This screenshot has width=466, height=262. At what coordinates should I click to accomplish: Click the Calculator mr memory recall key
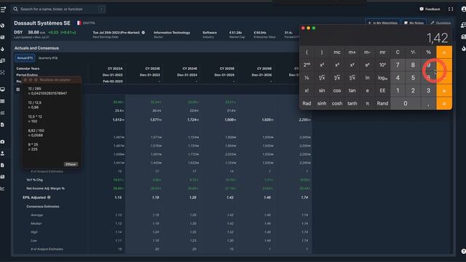click(x=382, y=52)
